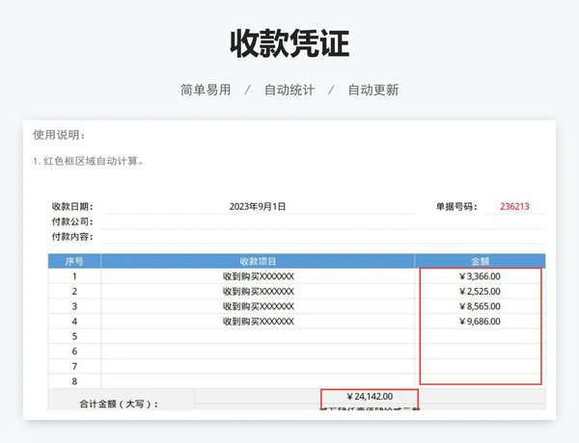Click the 付款内容 label
Screen dimensions: 579x443
coord(72,237)
